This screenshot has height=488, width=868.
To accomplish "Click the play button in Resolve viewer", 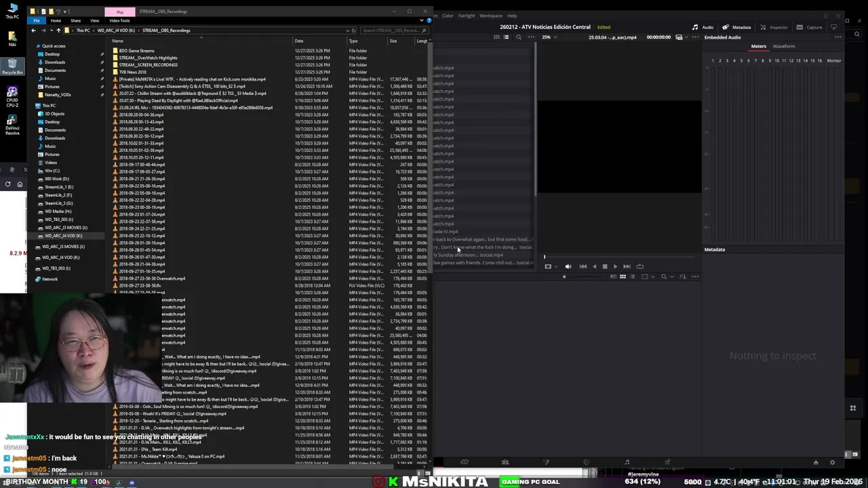I will [x=615, y=266].
